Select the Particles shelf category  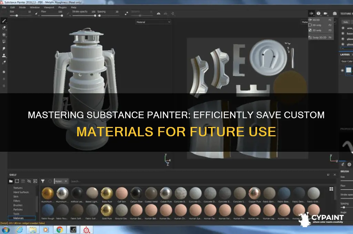[x=18, y=210]
